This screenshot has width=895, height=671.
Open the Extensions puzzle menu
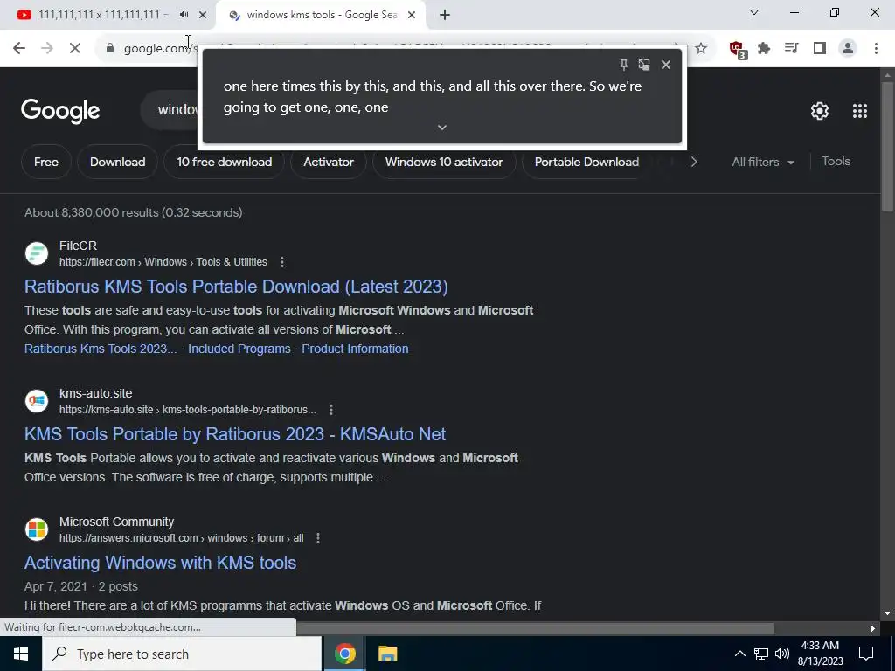(764, 49)
